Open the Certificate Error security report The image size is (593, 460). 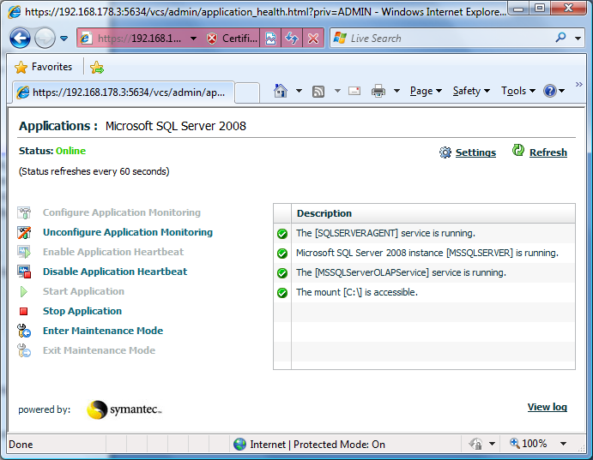pyautogui.click(x=233, y=38)
